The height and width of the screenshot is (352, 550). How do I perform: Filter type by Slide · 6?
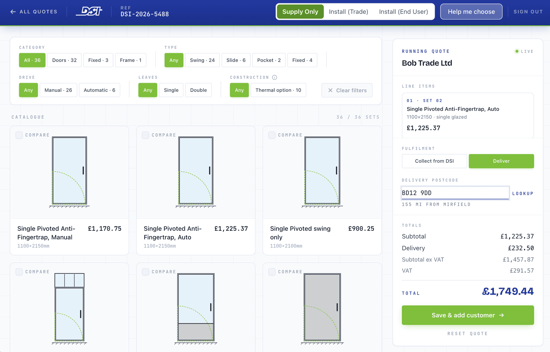pos(236,60)
